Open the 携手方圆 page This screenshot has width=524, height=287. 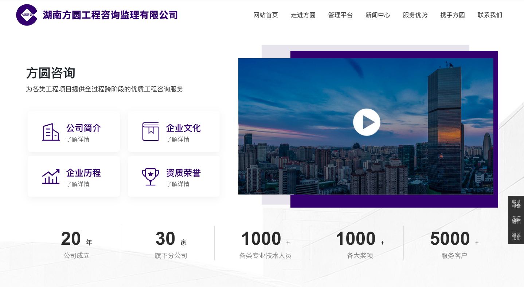(x=452, y=15)
